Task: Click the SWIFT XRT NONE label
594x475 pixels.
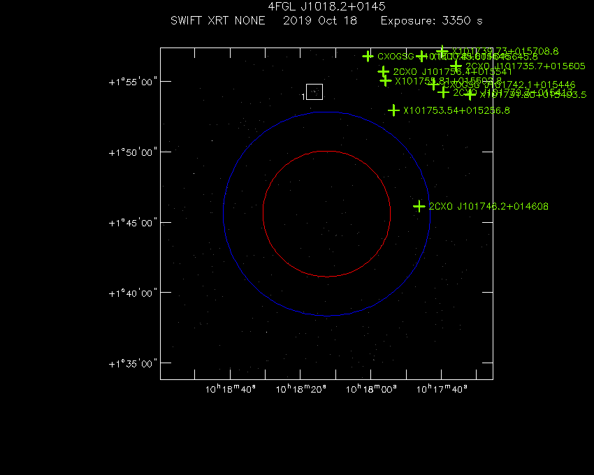Action: coord(218,20)
